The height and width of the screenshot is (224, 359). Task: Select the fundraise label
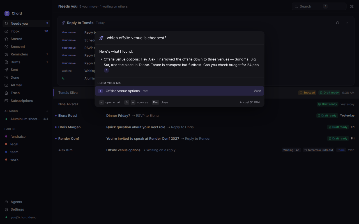pos(26,136)
